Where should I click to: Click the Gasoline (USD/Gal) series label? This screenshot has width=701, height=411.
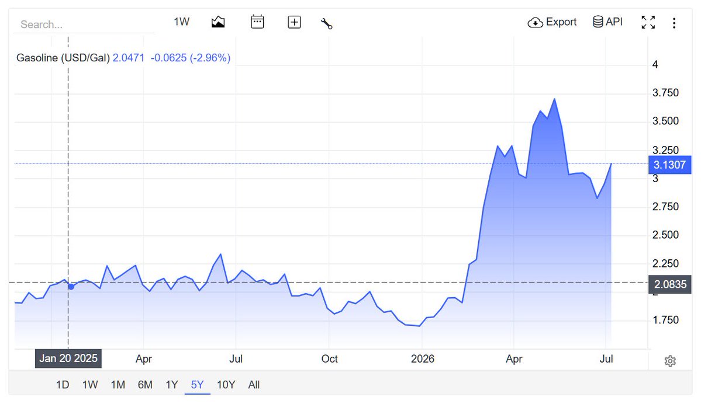click(x=63, y=58)
